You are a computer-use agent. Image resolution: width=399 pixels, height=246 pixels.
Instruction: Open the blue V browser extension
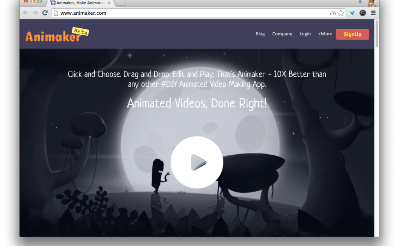click(352, 12)
